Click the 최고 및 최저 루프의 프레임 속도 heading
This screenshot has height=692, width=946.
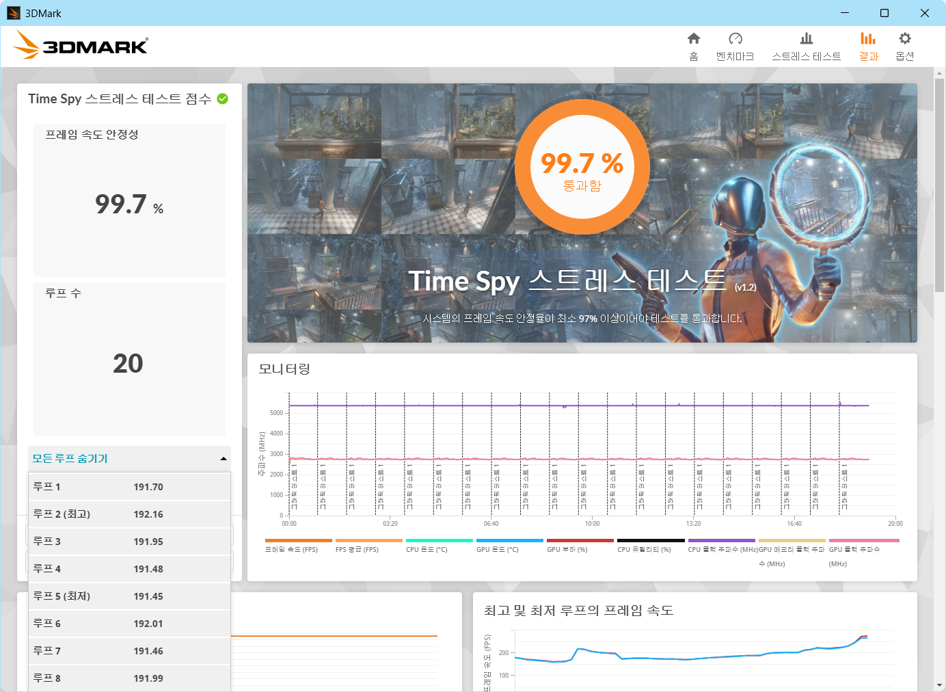[x=579, y=611]
